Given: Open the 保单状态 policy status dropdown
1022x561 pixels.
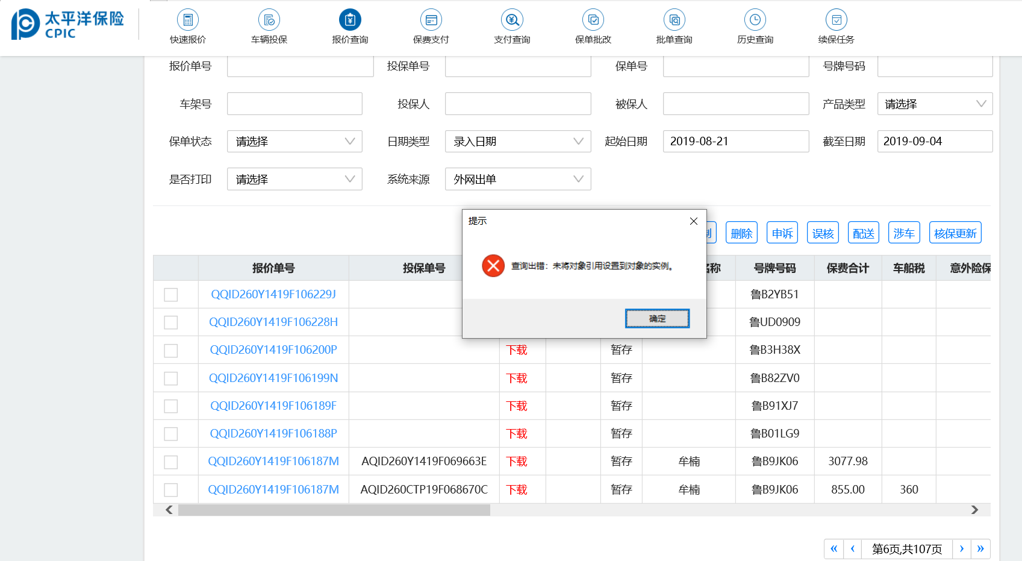Looking at the screenshot, I should click(294, 142).
